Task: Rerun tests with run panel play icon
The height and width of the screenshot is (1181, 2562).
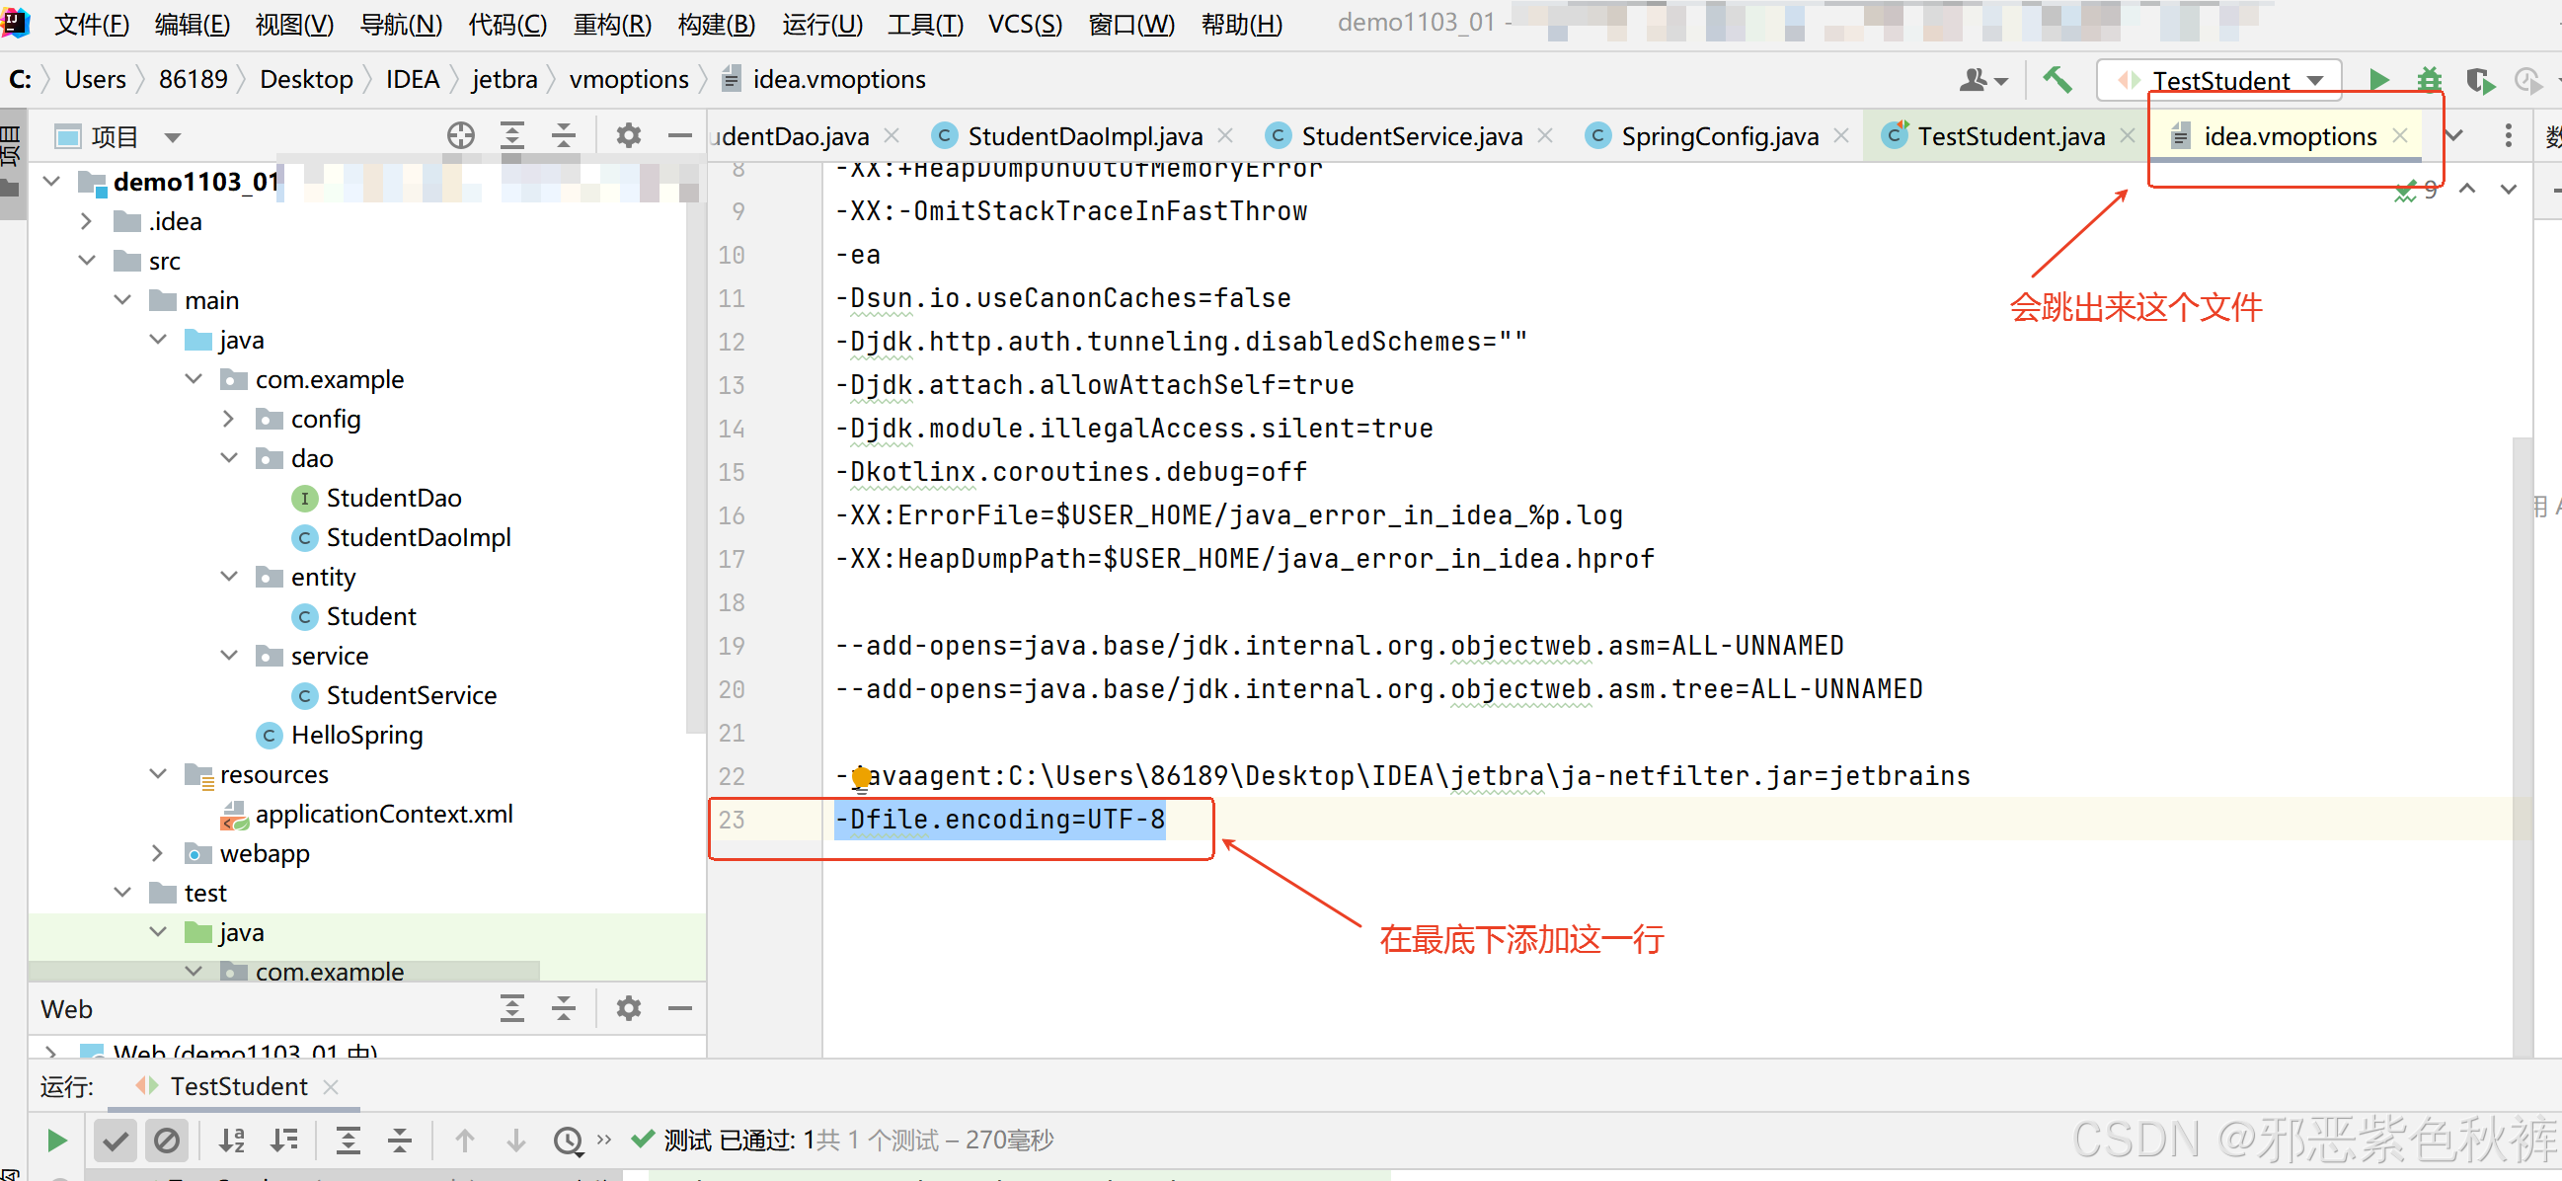Action: pyautogui.click(x=56, y=1141)
